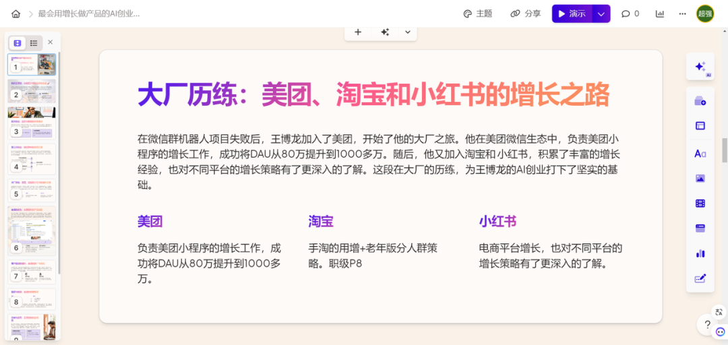Open the translate language icon
Viewport: 728px width, 345px height.
tap(719, 312)
